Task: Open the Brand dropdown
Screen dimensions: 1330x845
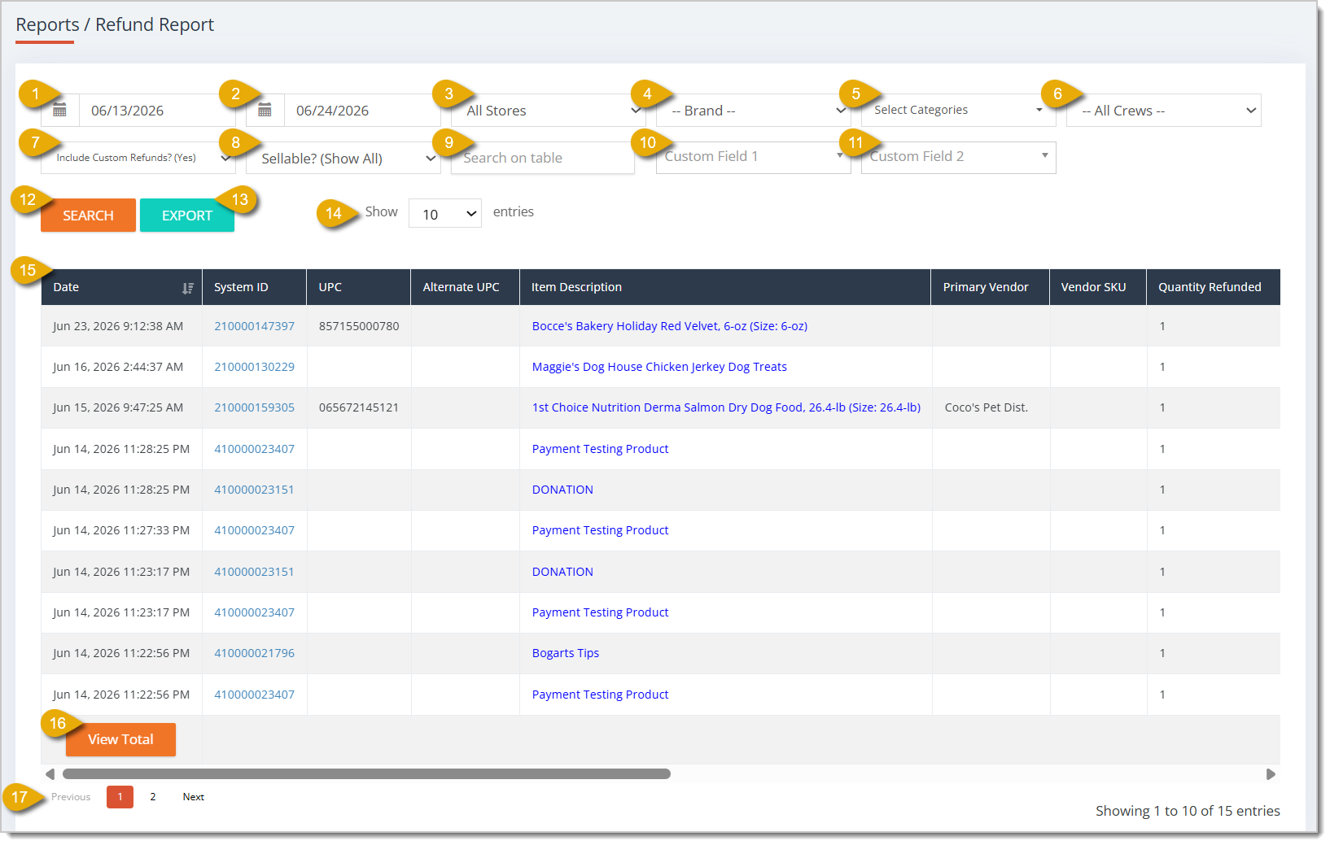Action: click(x=755, y=111)
